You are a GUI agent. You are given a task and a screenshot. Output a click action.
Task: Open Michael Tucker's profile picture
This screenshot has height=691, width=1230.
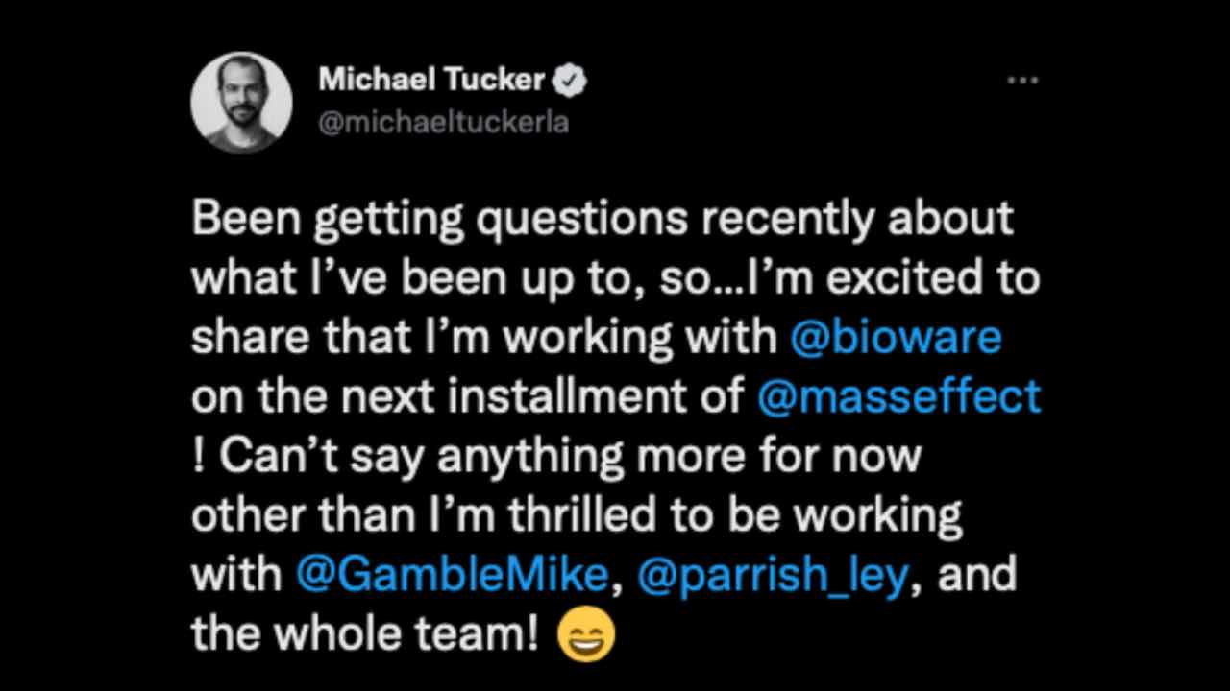click(241, 103)
